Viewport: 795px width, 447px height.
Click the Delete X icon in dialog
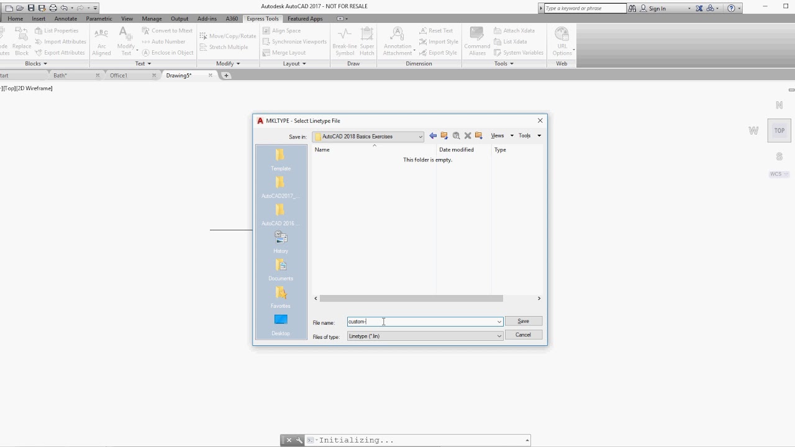click(468, 135)
